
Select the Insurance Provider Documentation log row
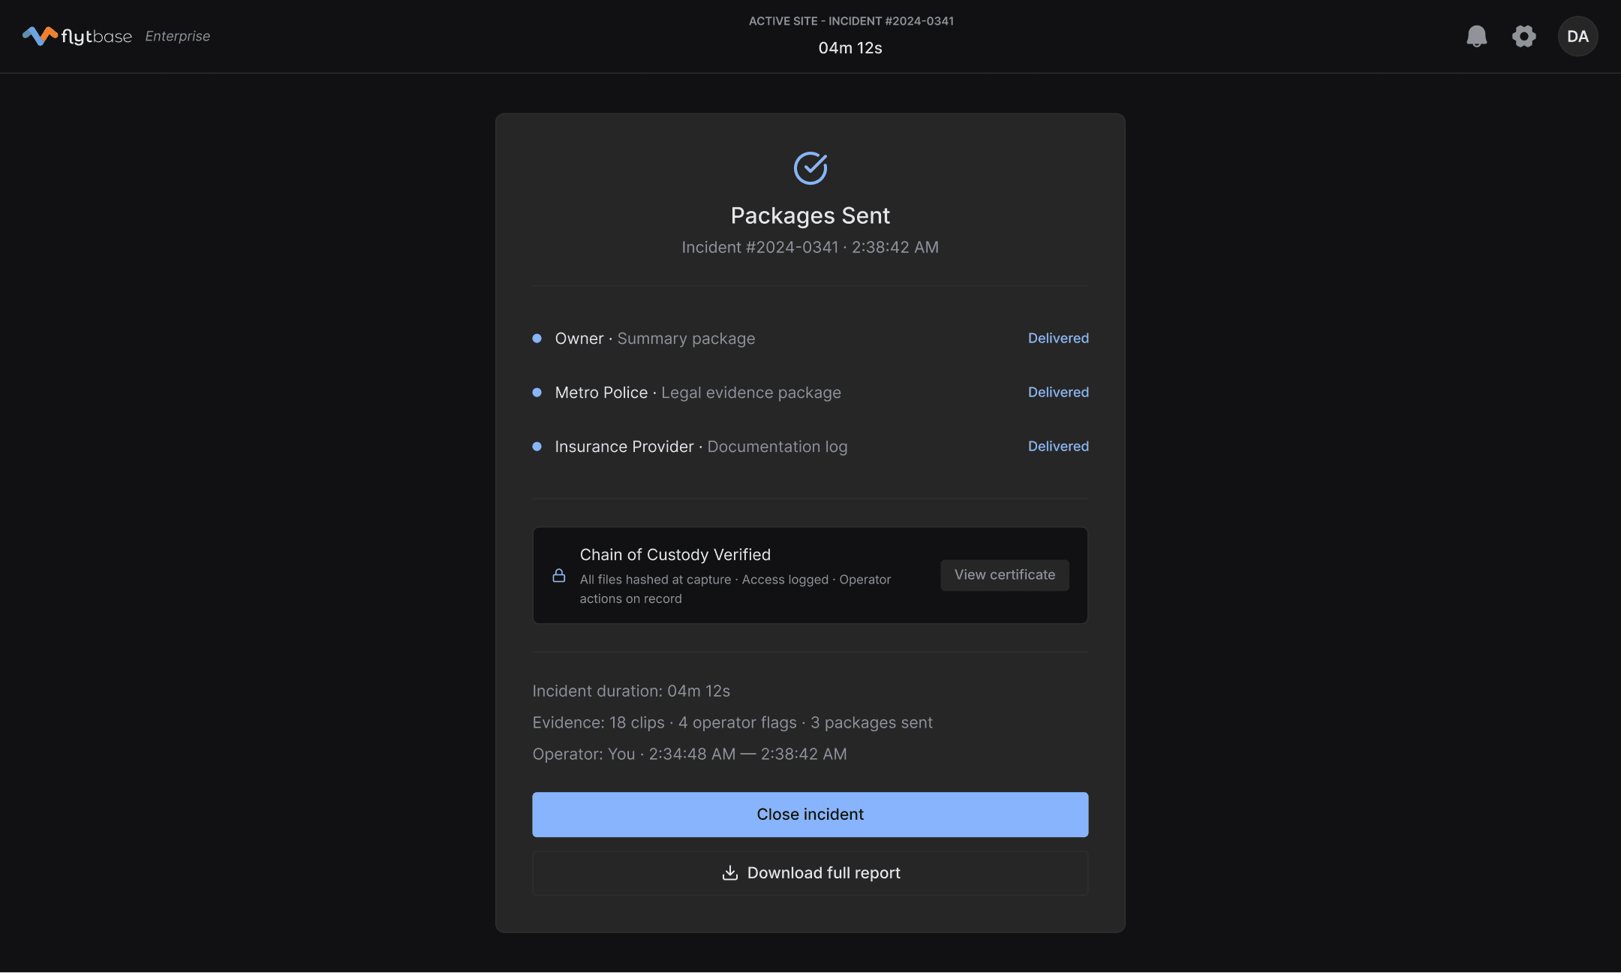(x=810, y=447)
